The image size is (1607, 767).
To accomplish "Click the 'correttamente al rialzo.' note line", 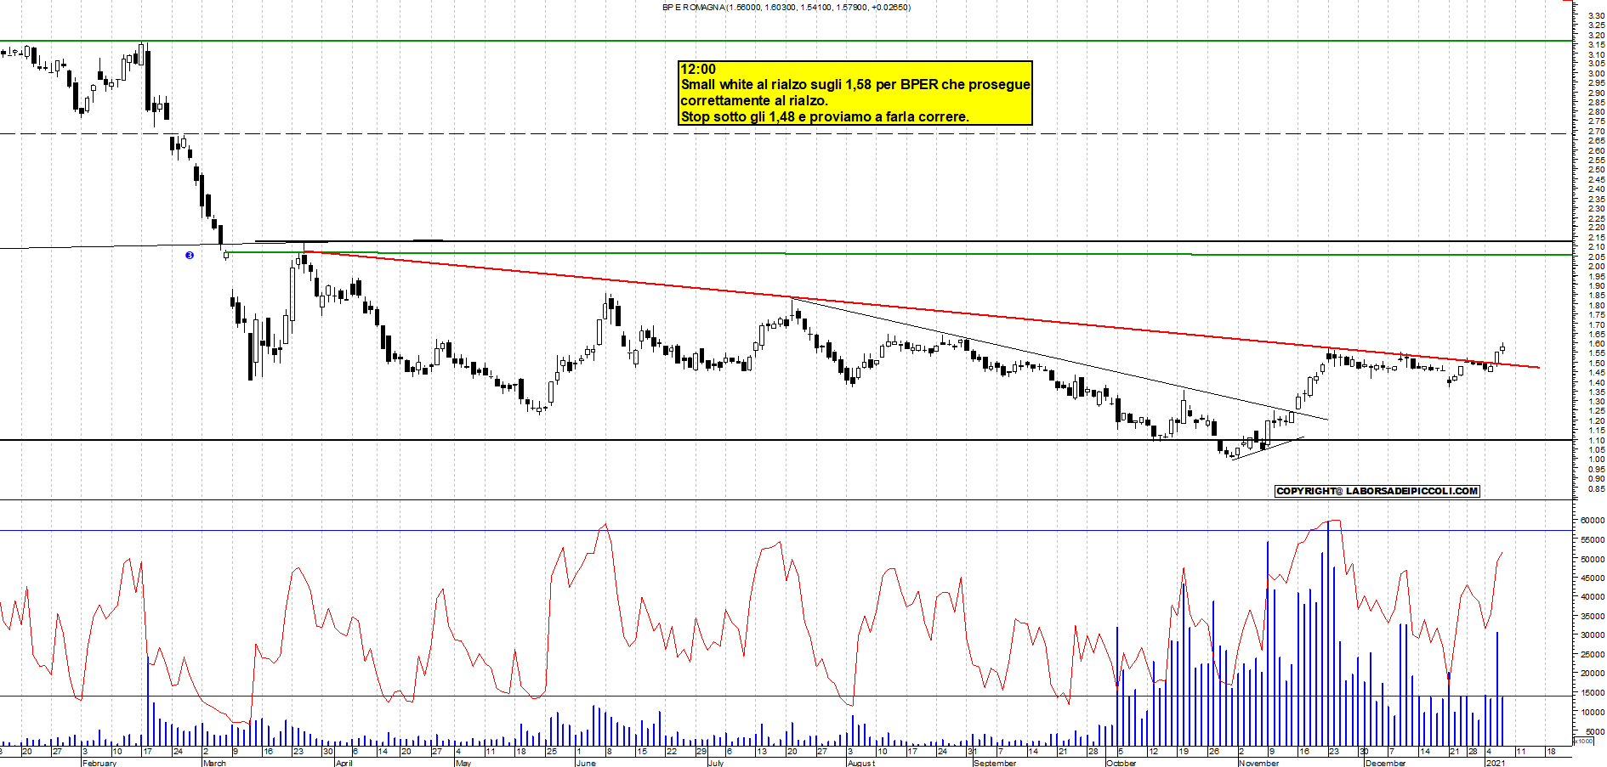I will (754, 100).
